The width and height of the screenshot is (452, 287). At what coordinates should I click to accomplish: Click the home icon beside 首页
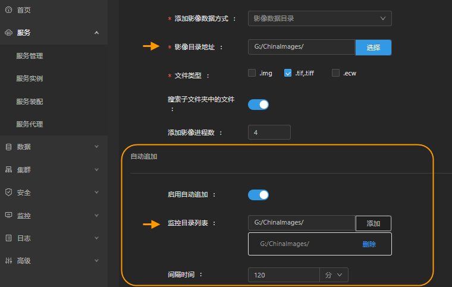click(8, 10)
